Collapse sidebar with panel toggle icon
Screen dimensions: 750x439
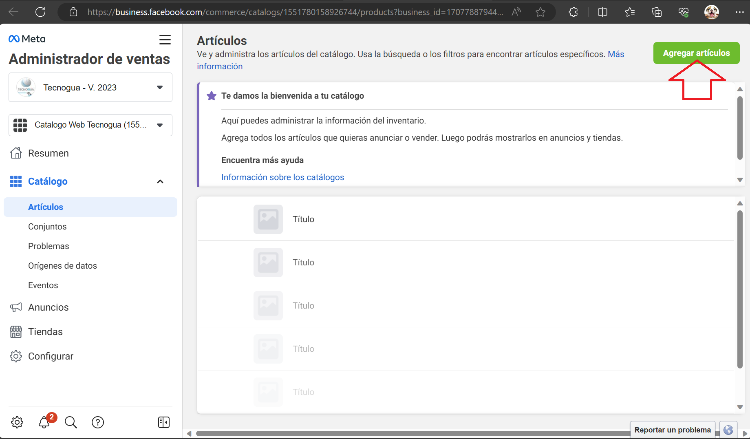click(x=164, y=422)
